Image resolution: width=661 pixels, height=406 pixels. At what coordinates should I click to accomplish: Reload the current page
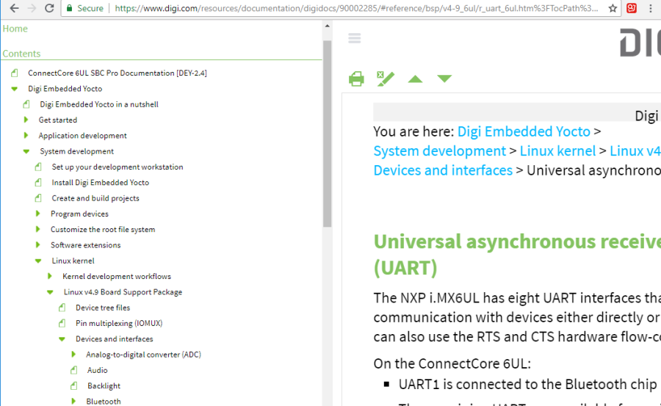click(49, 8)
